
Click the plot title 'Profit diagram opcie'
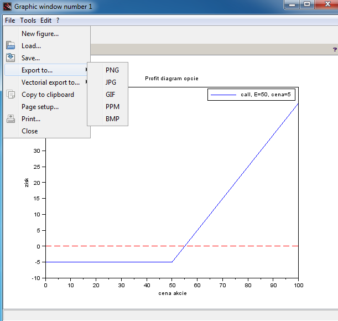171,79
